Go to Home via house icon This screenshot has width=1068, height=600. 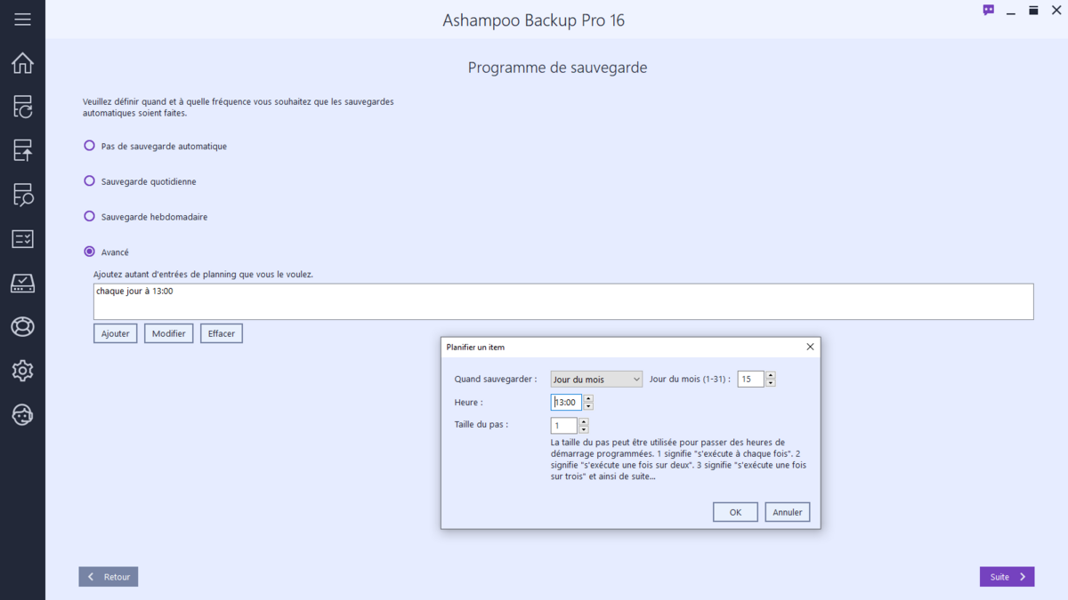[22, 63]
